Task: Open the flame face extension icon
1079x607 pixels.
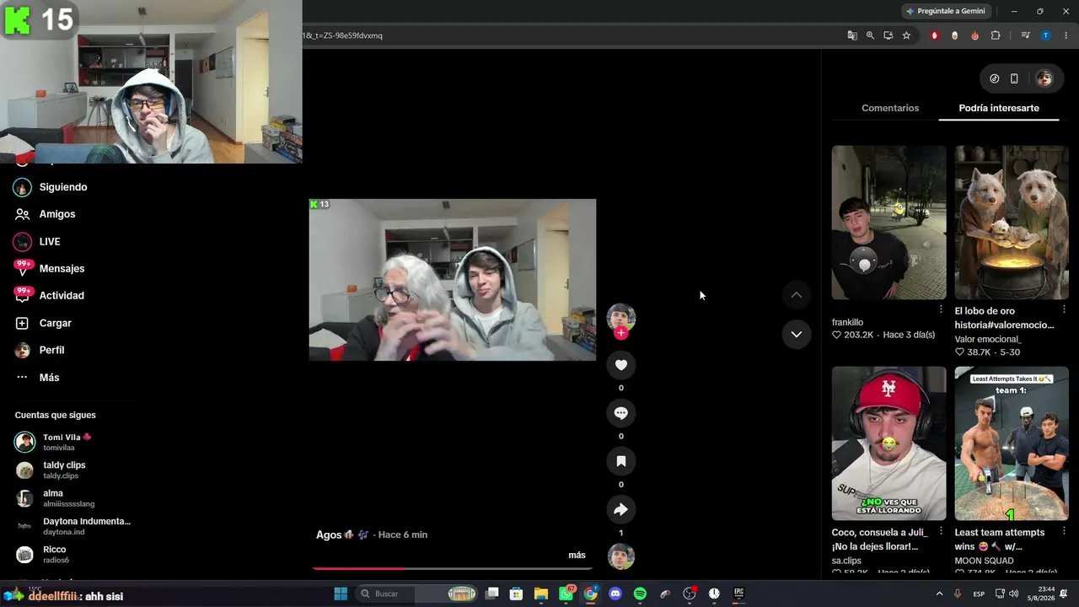Action: [975, 35]
